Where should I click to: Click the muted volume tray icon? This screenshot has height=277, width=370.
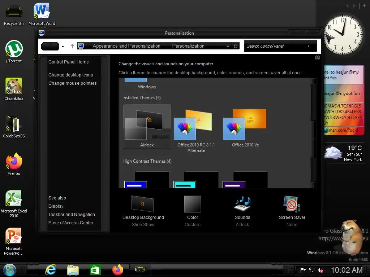tap(320, 270)
